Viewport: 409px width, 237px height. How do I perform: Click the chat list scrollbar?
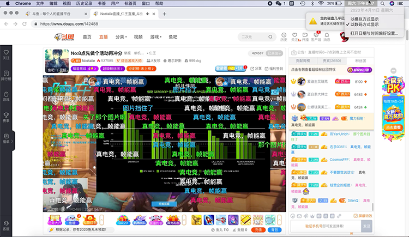(372, 207)
